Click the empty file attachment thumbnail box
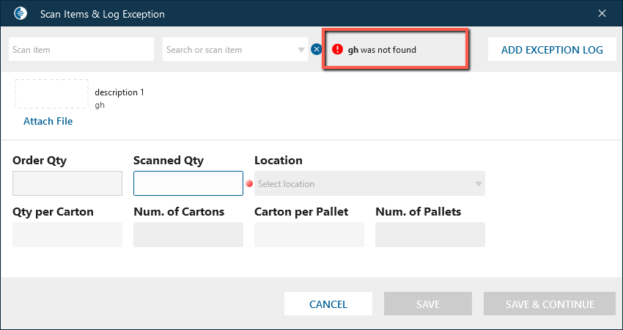This screenshot has height=330, width=623. [x=51, y=94]
